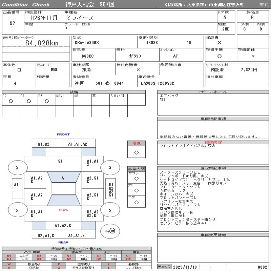The image size is (271, 271).
Task: Click the 64,626km mileage field
Action: 42,43
